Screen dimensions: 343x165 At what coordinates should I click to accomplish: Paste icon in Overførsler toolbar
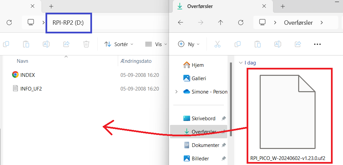click(x=257, y=44)
